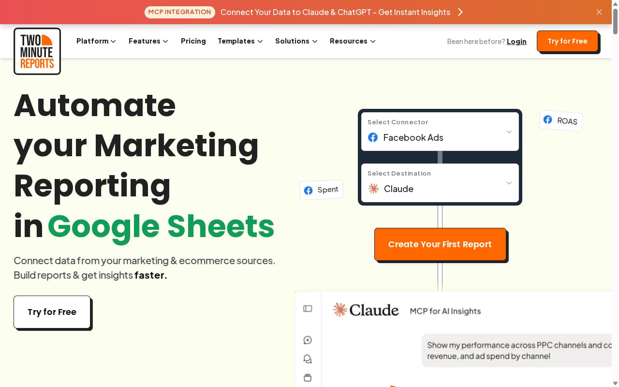Click the "Facebook Ads" connector value
This screenshot has height=387, width=619.
click(x=413, y=137)
